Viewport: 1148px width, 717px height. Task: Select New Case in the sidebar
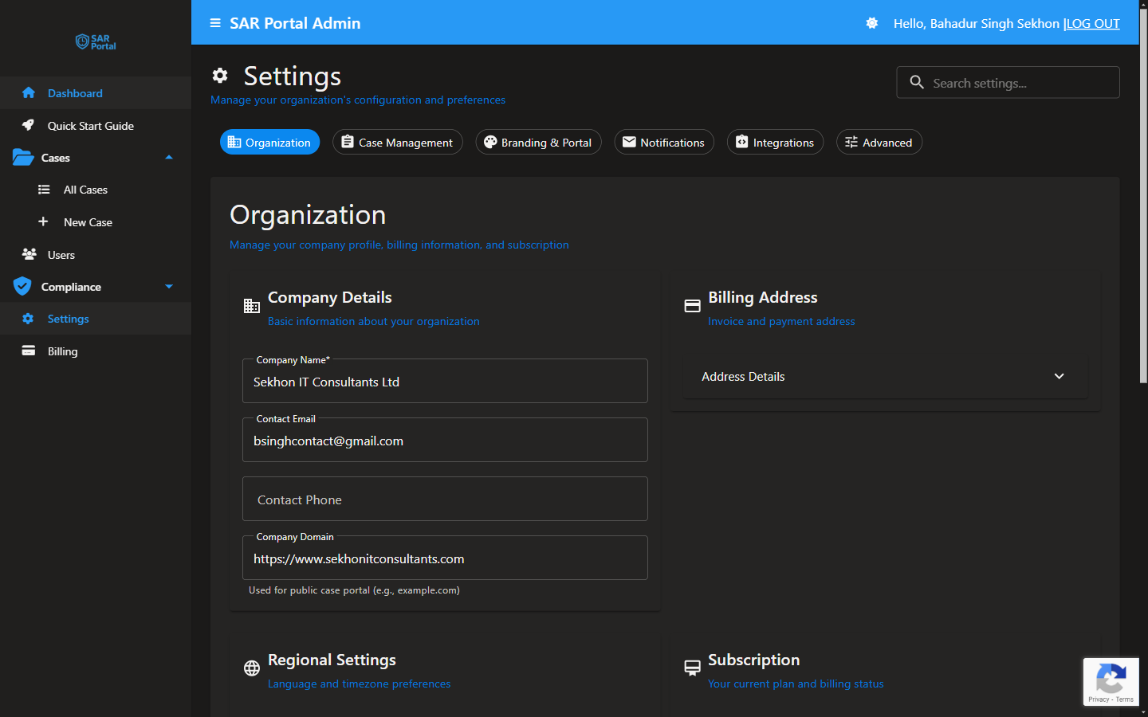point(88,221)
